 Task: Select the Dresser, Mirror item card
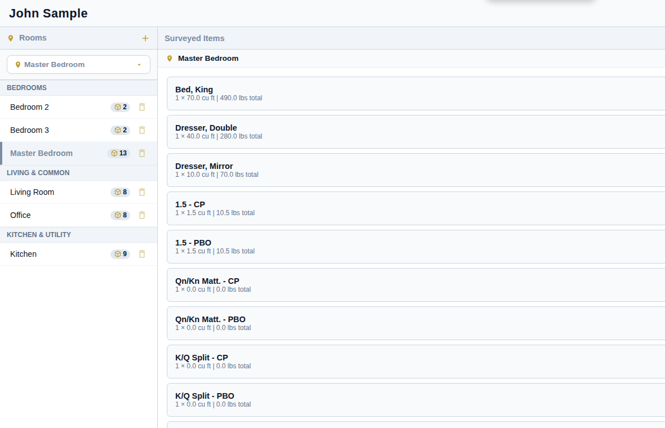(416, 170)
